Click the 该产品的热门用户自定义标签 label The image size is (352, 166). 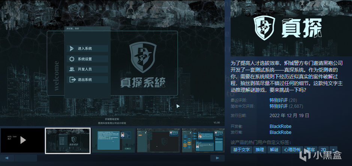[x=261, y=142]
